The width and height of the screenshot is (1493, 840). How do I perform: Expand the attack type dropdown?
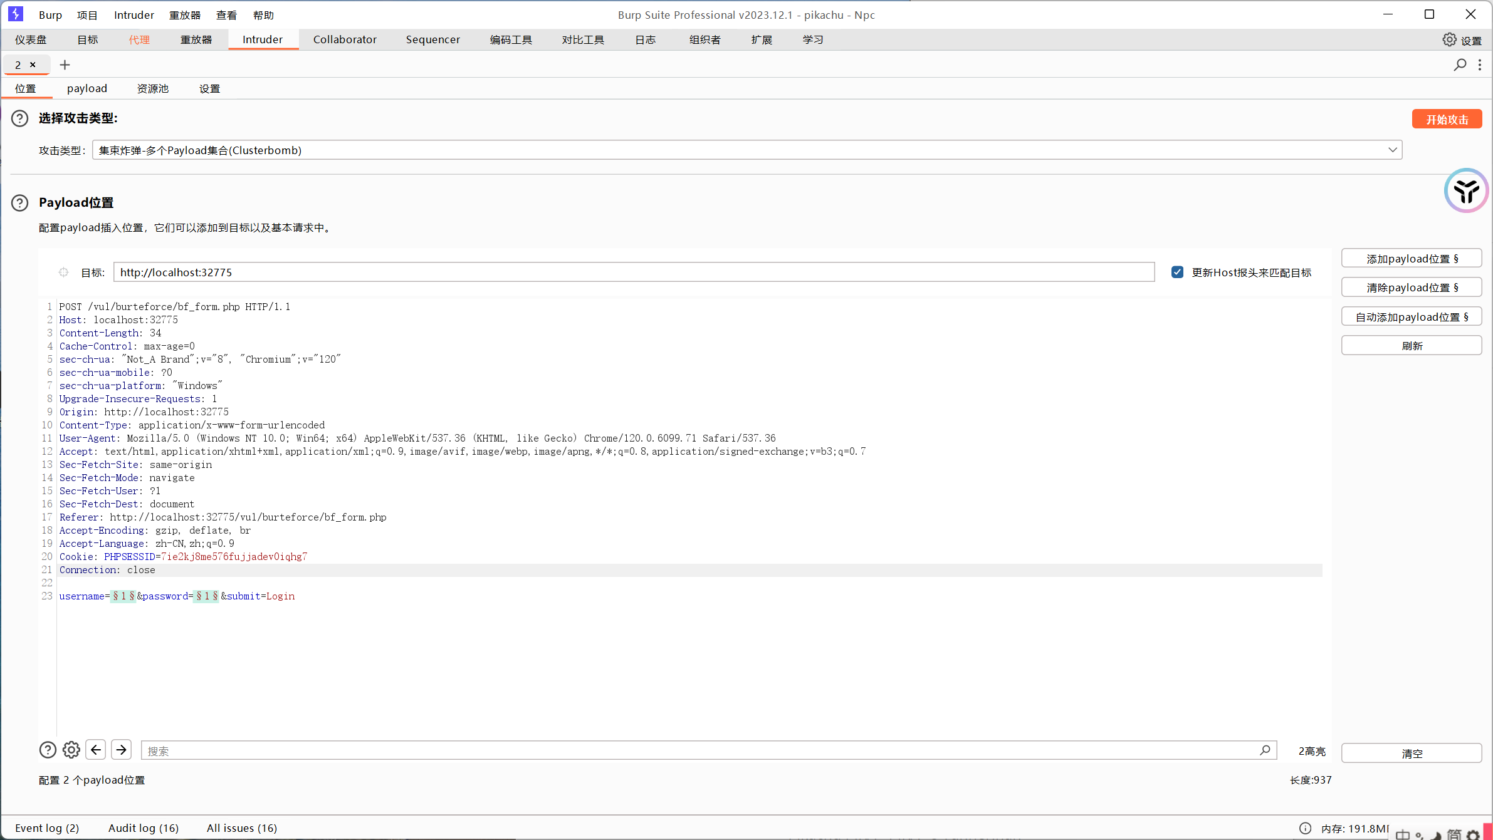click(1392, 150)
